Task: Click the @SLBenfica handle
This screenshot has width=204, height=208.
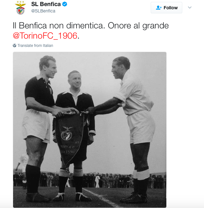Action: (43, 11)
